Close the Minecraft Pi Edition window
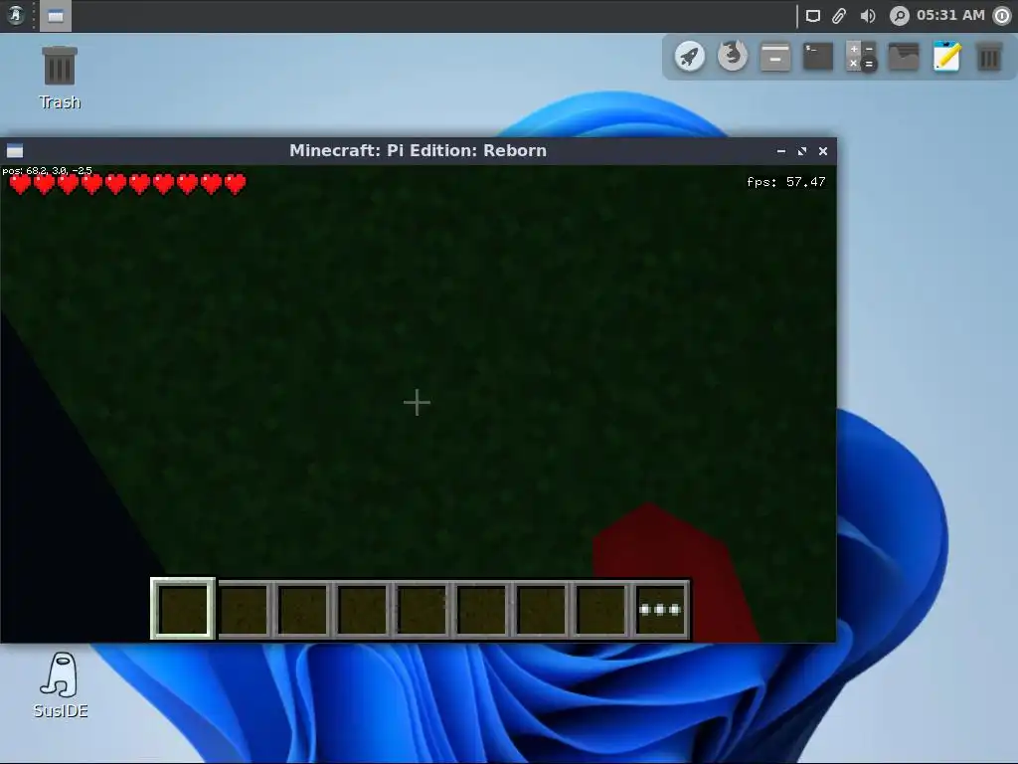 (822, 151)
